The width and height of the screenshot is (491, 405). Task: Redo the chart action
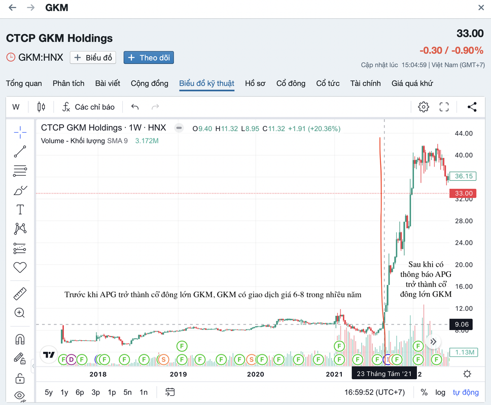pyautogui.click(x=155, y=107)
